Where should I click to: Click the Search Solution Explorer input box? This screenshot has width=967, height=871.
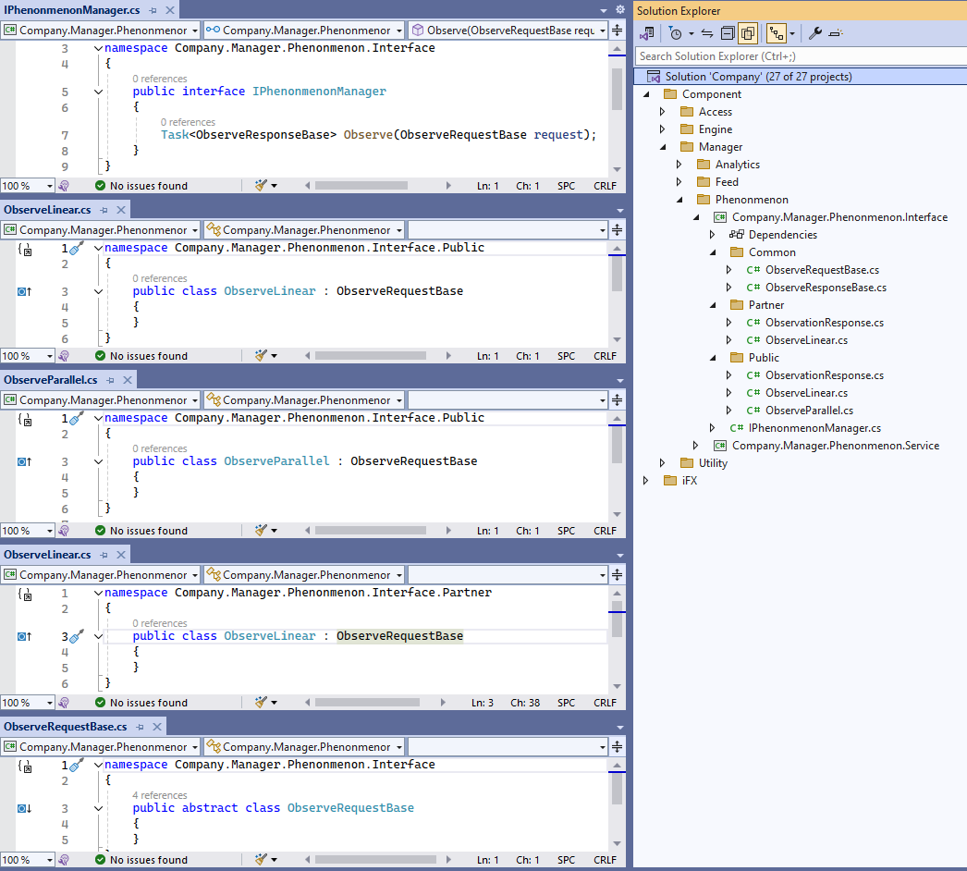(795, 56)
